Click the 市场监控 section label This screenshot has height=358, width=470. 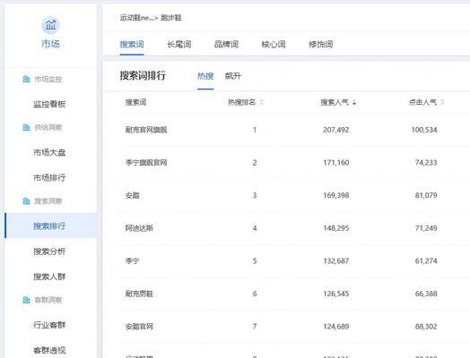[48, 79]
